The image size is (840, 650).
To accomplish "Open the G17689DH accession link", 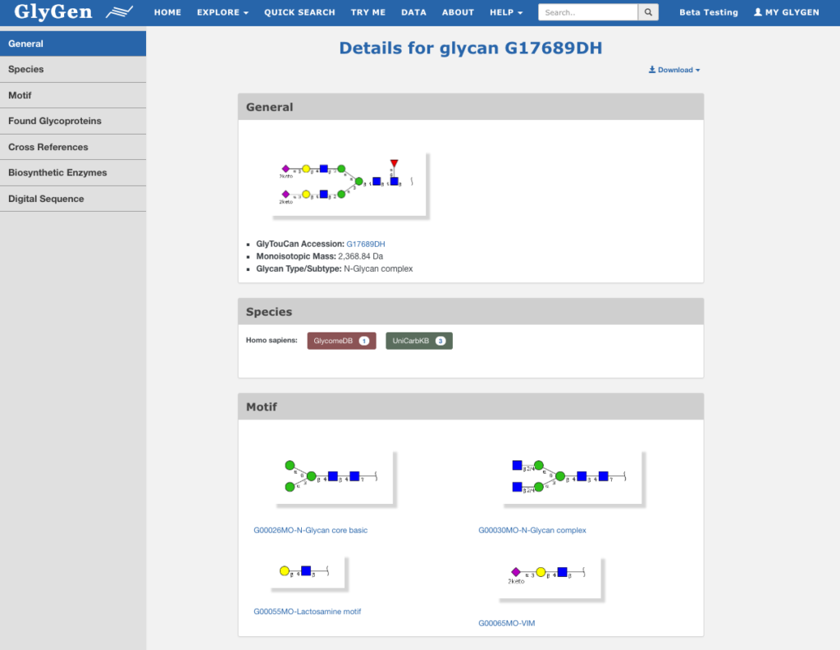I will click(x=365, y=244).
